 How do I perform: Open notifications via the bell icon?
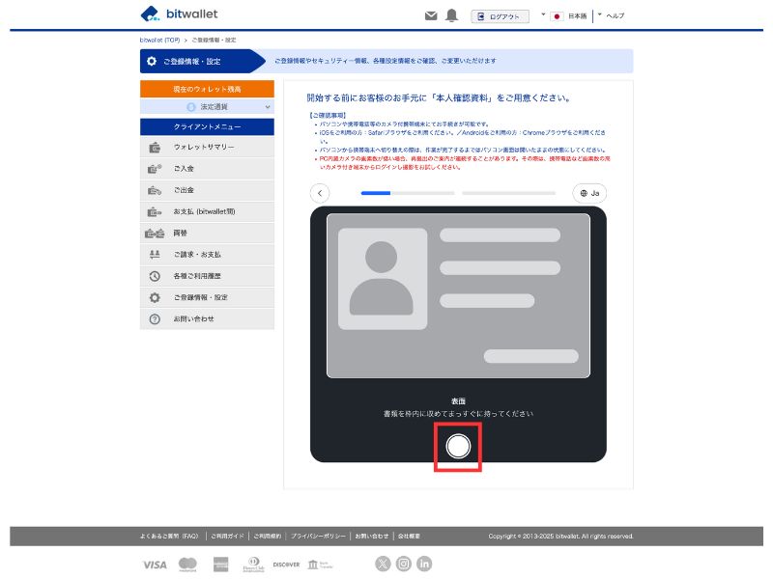pyautogui.click(x=451, y=14)
